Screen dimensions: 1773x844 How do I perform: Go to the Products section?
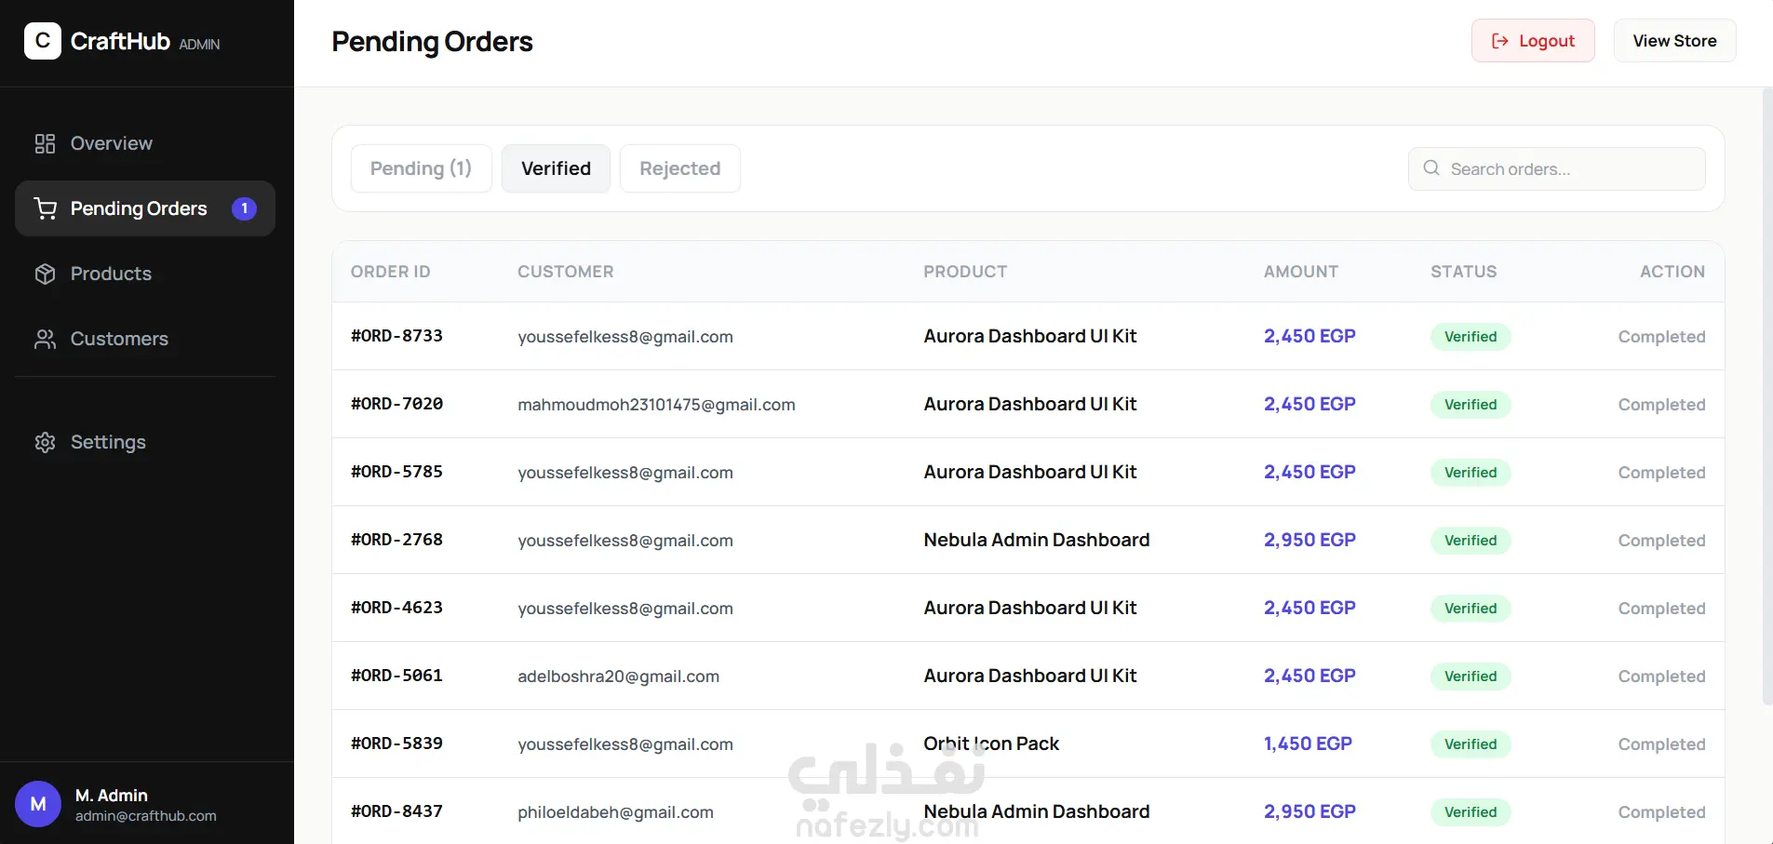point(145,274)
